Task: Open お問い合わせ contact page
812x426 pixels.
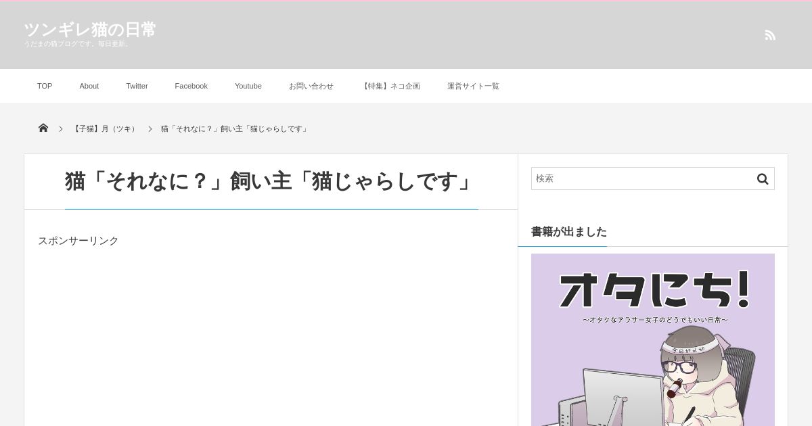Action: click(311, 86)
